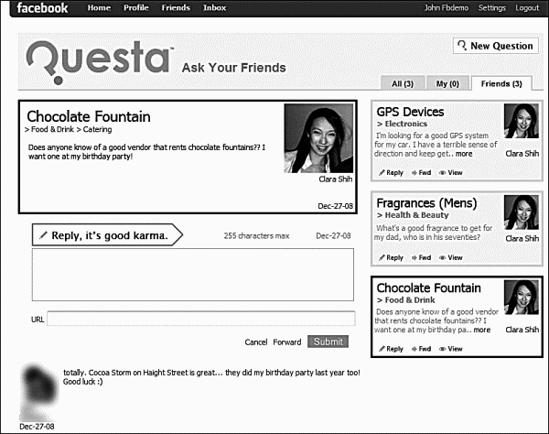Forward the sidebar Chocolate Fountain question

tap(423, 349)
